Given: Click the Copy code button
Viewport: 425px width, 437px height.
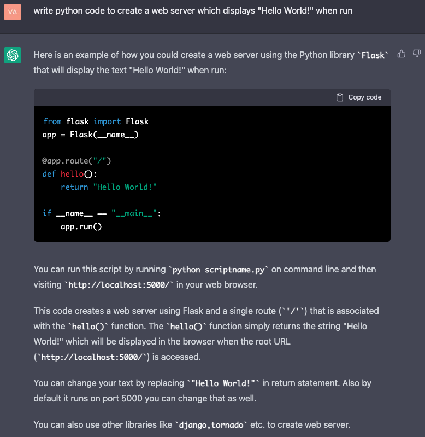Looking at the screenshot, I should (x=359, y=97).
